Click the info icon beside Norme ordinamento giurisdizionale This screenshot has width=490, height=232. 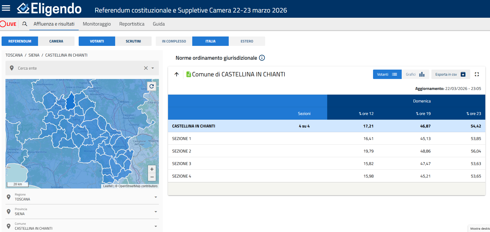pos(262,58)
